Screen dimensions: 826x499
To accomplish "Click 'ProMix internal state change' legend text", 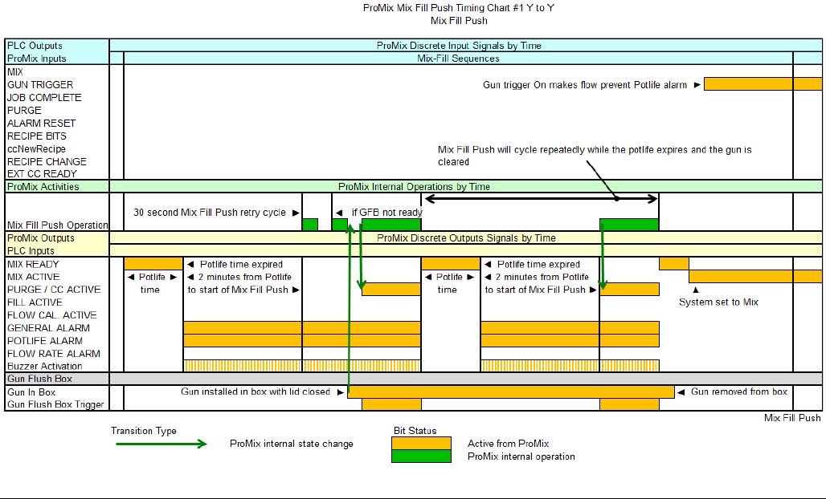I will (292, 444).
